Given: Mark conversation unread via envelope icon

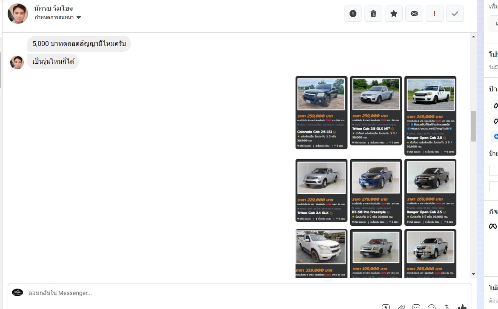Looking at the screenshot, I should [414, 14].
